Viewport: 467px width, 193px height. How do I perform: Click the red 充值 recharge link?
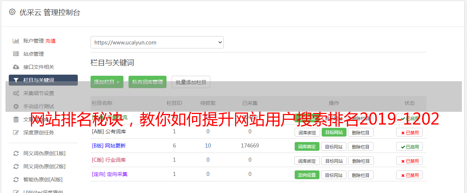(50, 41)
